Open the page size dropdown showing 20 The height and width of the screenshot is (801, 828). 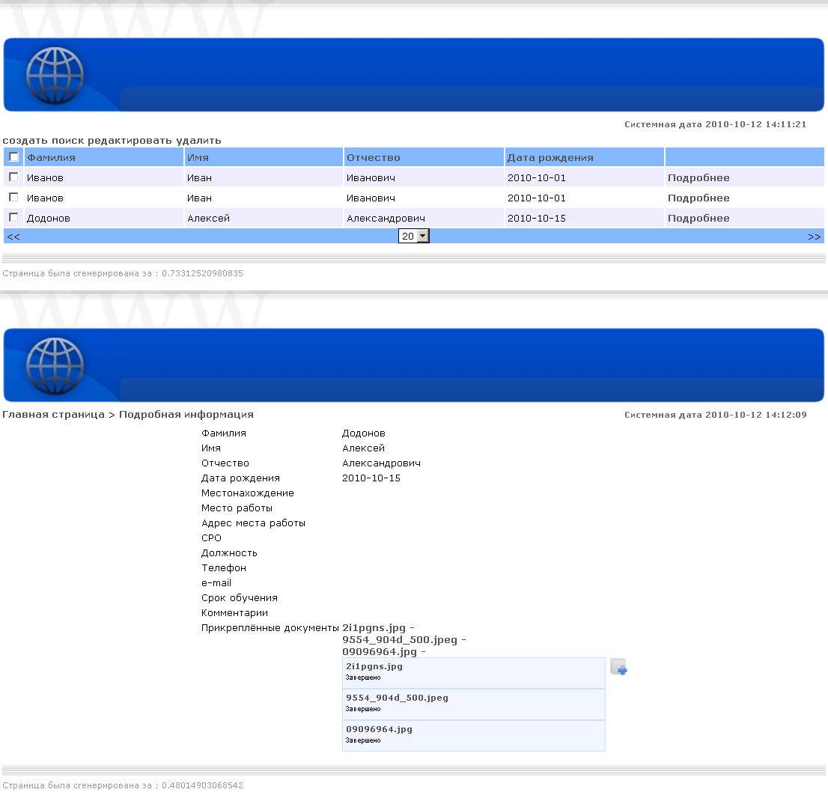pyautogui.click(x=414, y=236)
